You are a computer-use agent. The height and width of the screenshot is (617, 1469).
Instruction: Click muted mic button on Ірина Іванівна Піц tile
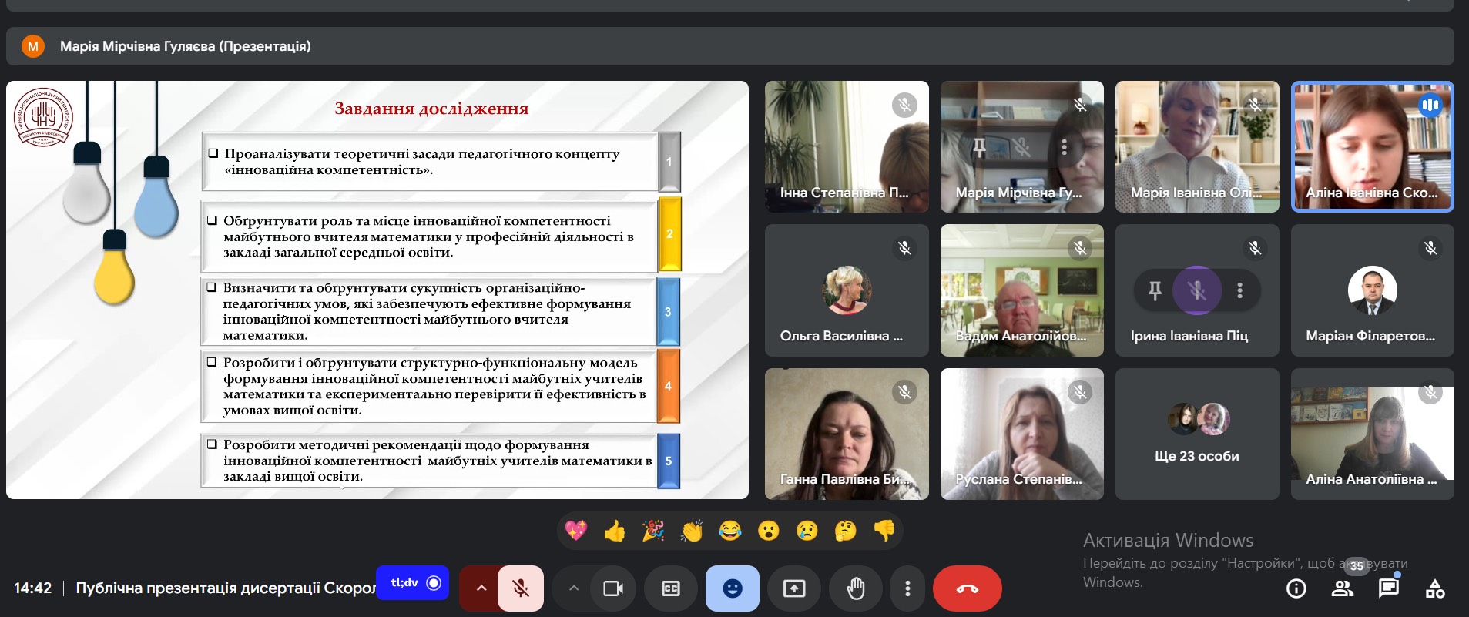(1197, 290)
